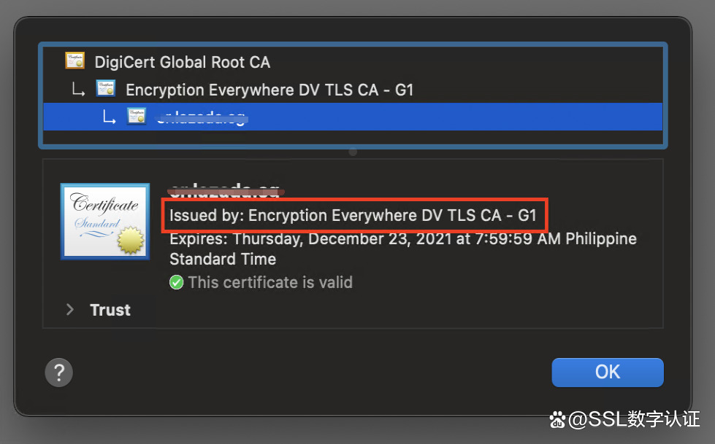Click the Encryption Everywhere DV TLS CA - G1 certificate icon
Viewport: 715px width, 444px height.
107,88
